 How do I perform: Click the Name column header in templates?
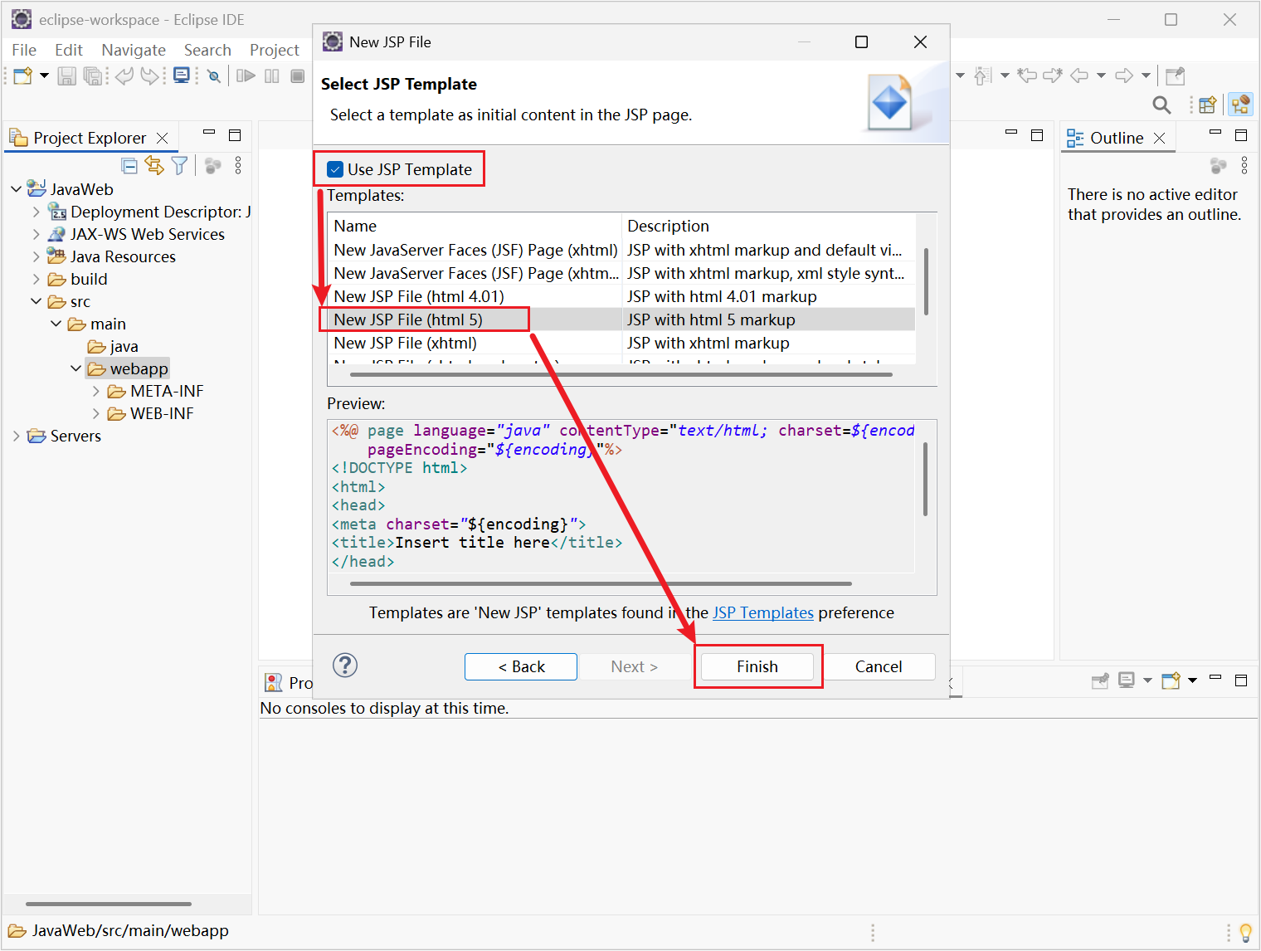click(x=475, y=226)
